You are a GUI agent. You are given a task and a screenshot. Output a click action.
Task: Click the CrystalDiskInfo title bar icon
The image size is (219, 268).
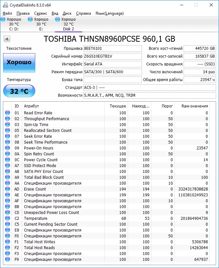tap(5, 5)
